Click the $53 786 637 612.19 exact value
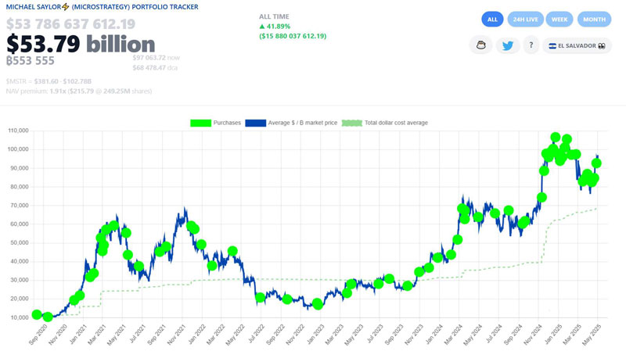The image size is (626, 351). tap(70, 24)
